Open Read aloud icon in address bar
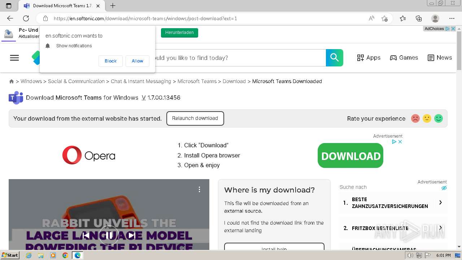This screenshot has height=260, width=462. coord(371,18)
